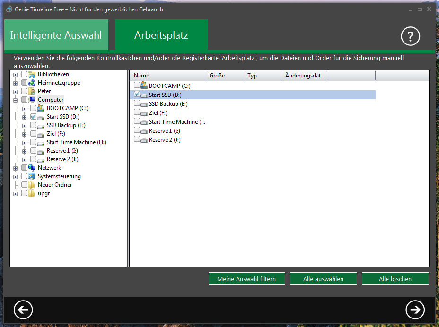Check Ziel (F:) checkbox in the tree
The width and height of the screenshot is (439, 327).
point(33,133)
